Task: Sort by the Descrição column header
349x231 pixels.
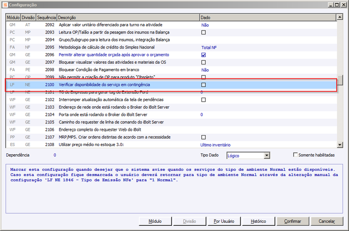Action: pos(128,17)
